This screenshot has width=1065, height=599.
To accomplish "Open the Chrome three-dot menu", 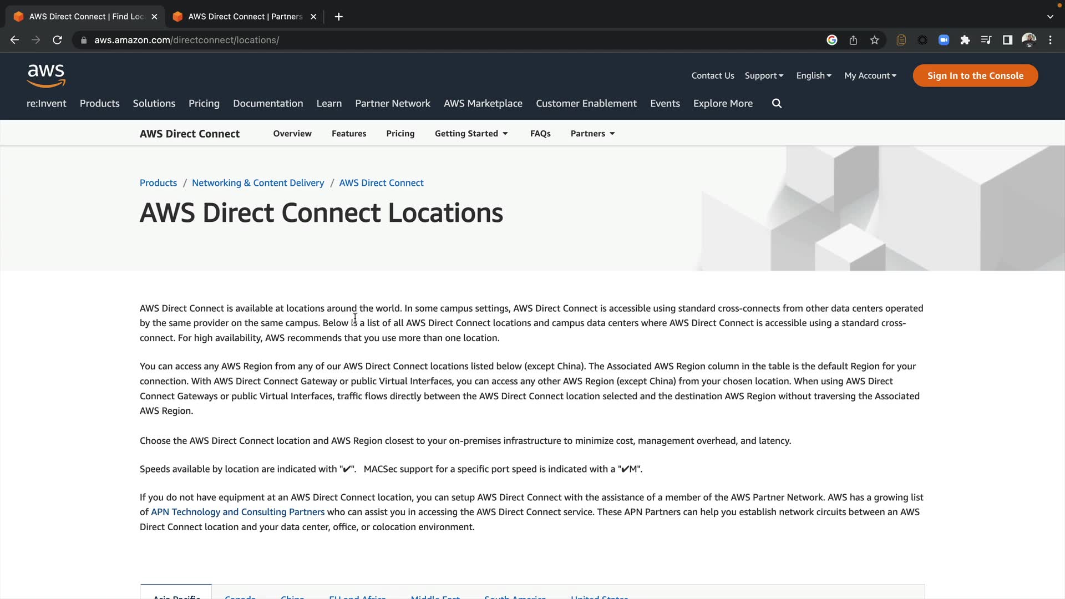I will (x=1050, y=40).
